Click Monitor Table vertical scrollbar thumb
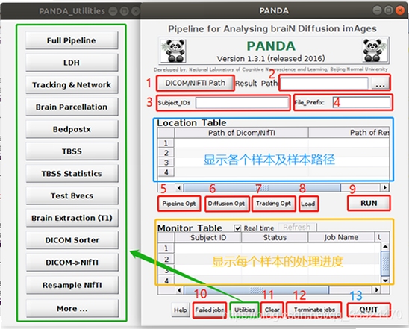This screenshot has width=409, height=329. click(x=385, y=263)
